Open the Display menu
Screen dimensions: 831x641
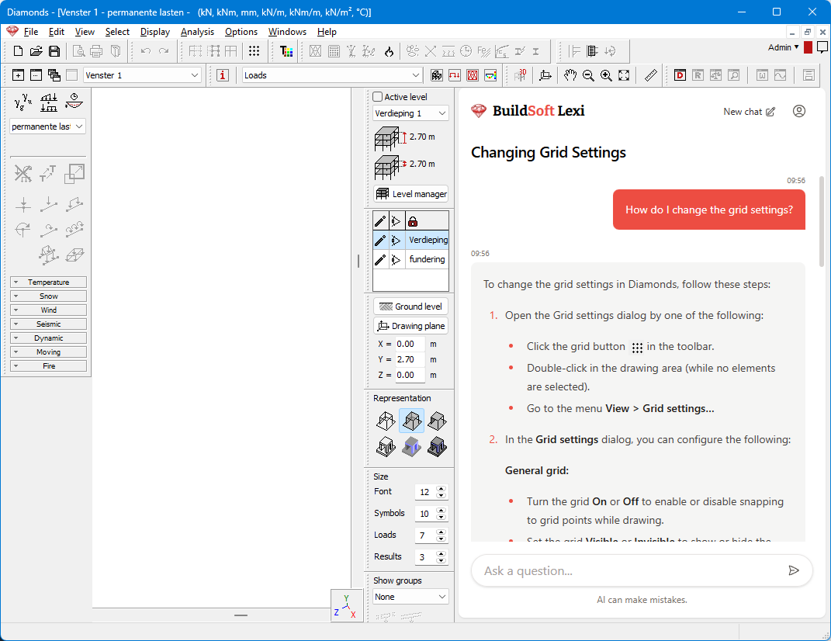click(x=155, y=32)
